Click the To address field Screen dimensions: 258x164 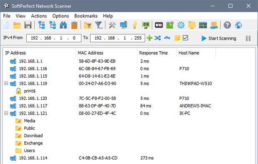click(118, 38)
